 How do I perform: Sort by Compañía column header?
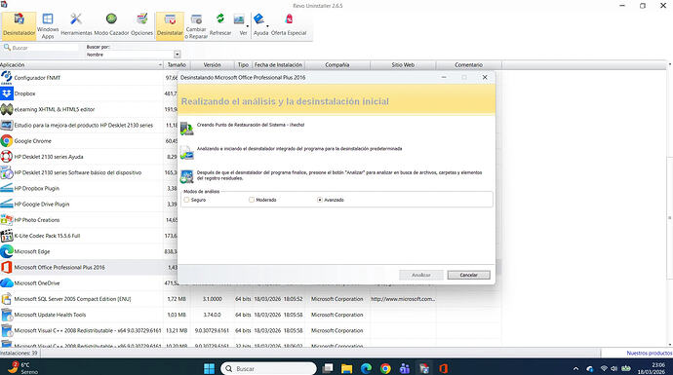coord(336,64)
